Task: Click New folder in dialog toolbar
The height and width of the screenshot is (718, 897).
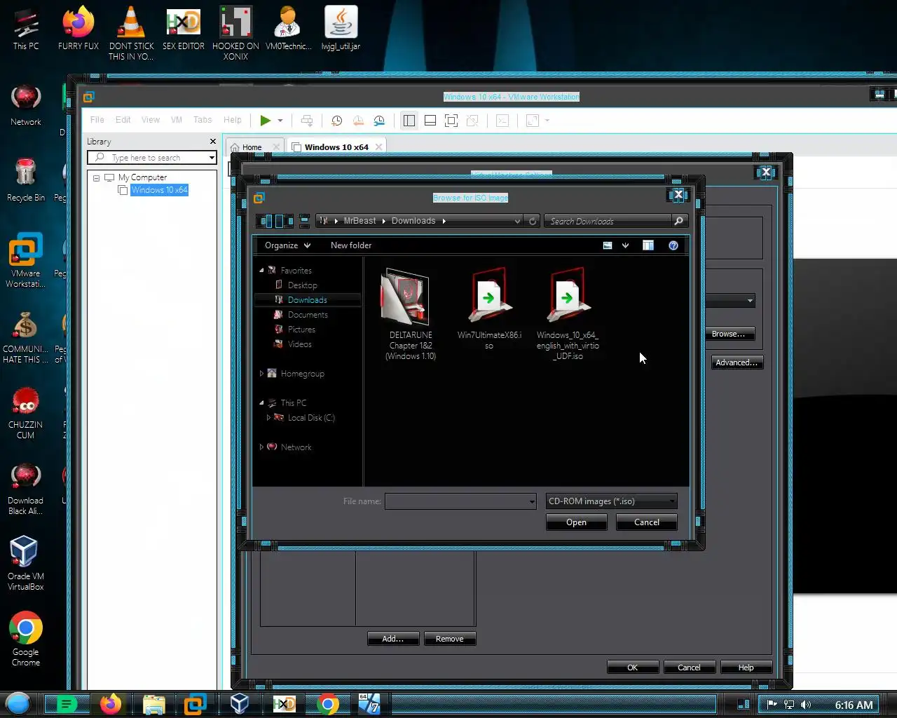Action: 351,245
